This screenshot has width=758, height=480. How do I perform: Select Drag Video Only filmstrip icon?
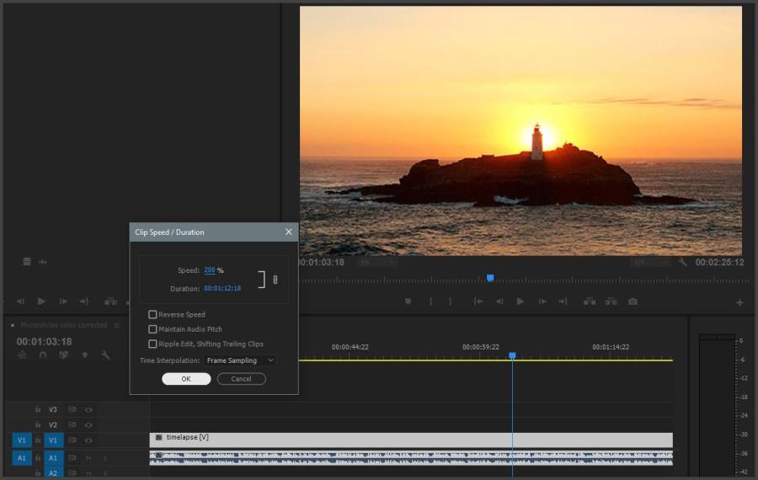coord(27,262)
